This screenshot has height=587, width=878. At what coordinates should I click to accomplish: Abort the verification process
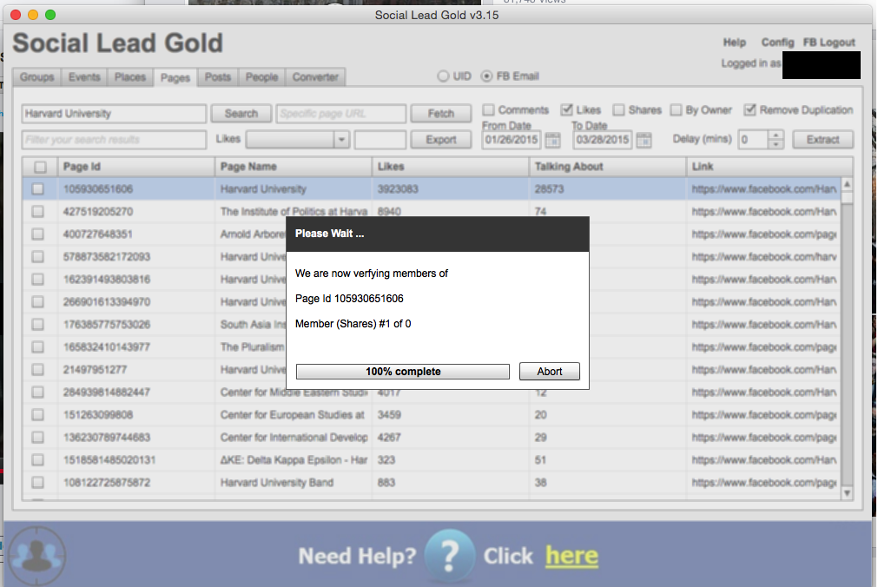[x=550, y=372]
